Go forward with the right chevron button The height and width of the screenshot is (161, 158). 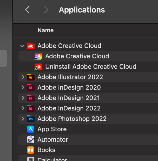pyautogui.click(x=46, y=10)
